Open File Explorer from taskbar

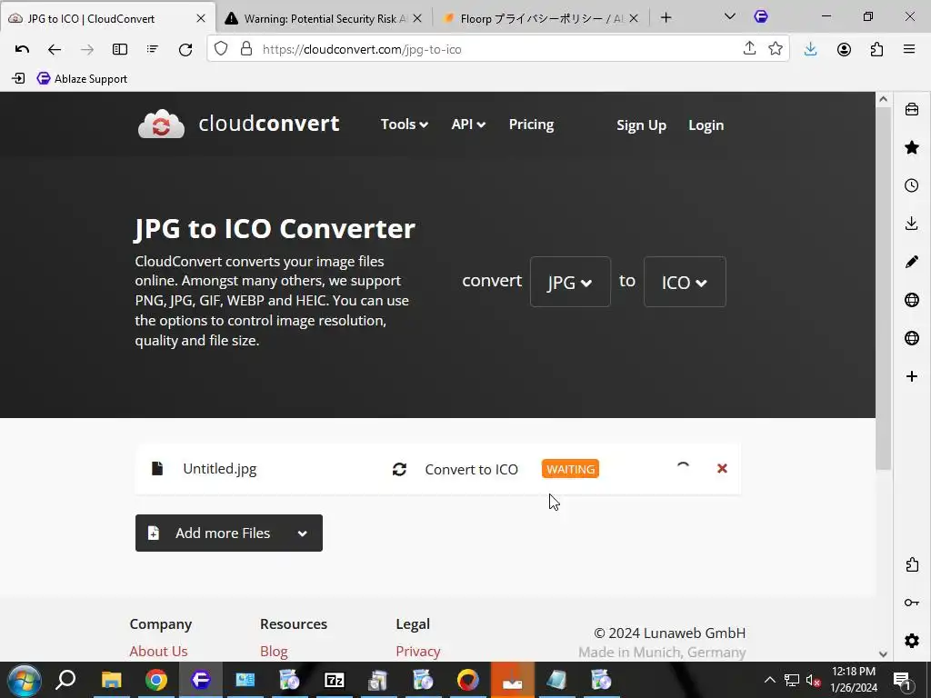click(x=111, y=680)
